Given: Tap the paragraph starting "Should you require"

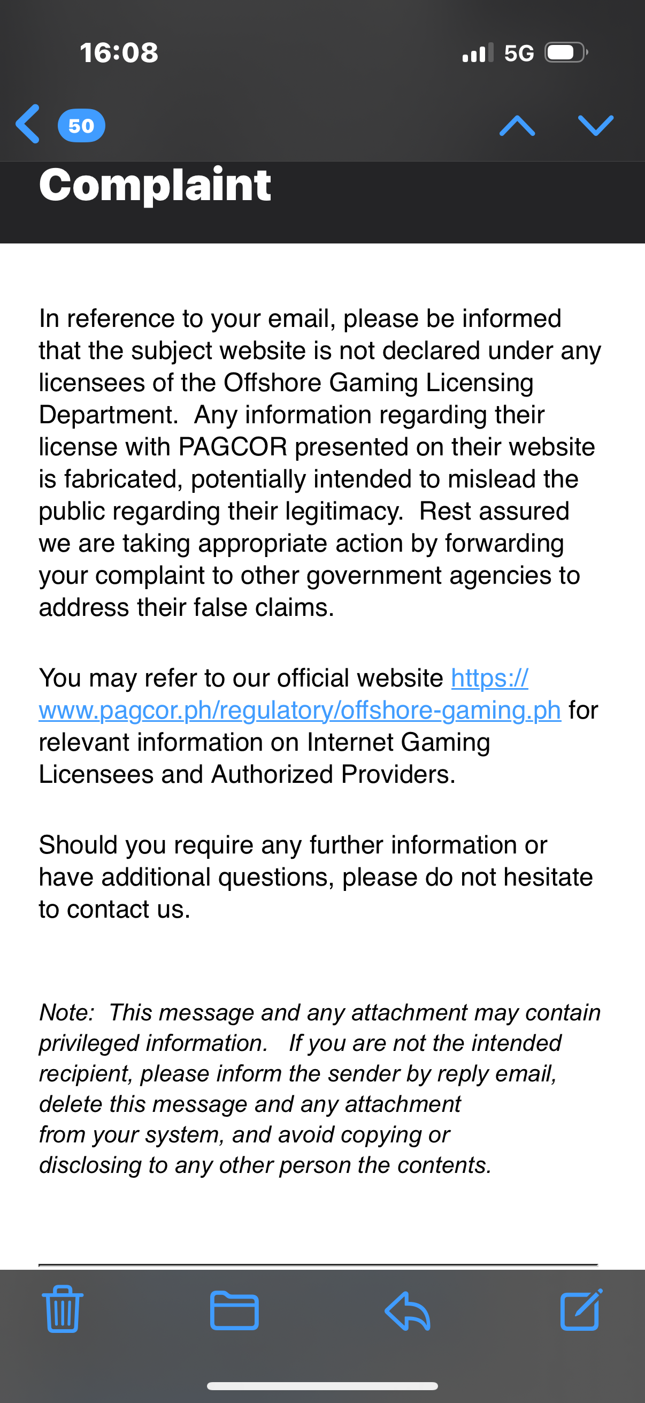Looking at the screenshot, I should (x=316, y=877).
